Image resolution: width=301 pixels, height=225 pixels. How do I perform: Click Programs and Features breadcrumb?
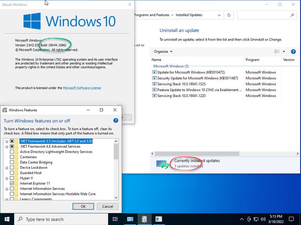(152, 15)
